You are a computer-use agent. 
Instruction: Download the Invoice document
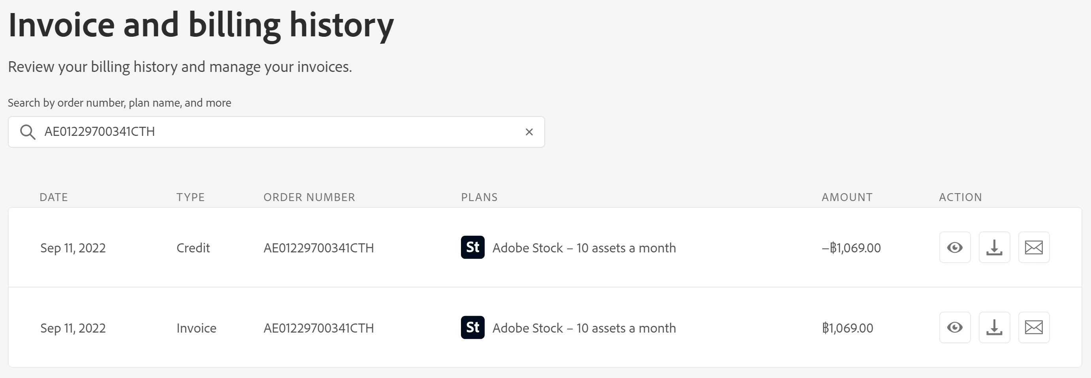[994, 327]
